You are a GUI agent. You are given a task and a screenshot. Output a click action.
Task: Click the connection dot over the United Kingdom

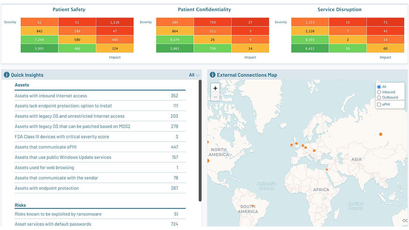(296, 143)
